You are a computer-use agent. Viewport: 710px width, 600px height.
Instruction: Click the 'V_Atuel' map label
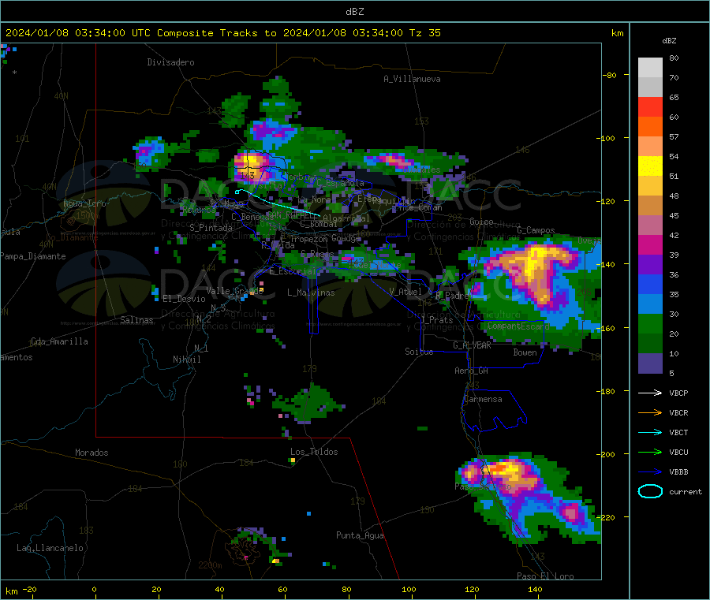(405, 292)
